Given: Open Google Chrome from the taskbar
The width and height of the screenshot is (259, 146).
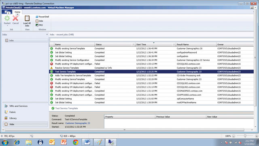Looking at the screenshot, I should [x=76, y=142].
